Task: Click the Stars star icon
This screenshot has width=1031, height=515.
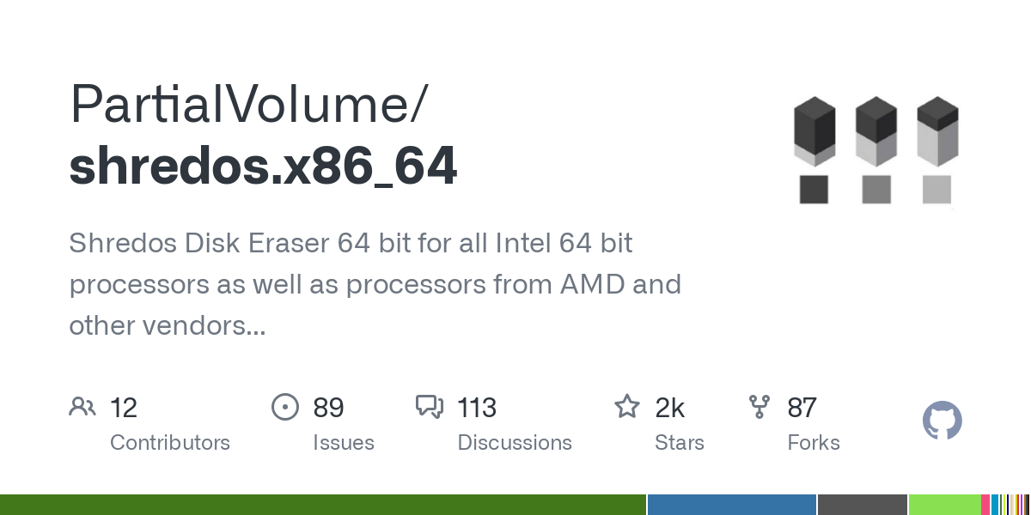Action: point(626,407)
